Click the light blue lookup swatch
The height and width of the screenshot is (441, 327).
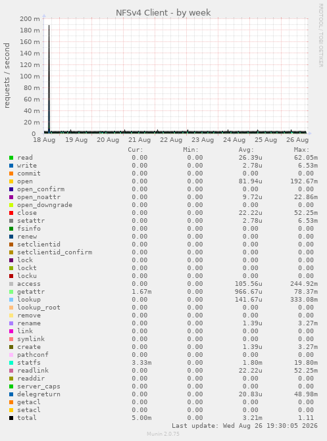11,300
